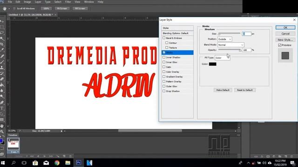The width and height of the screenshot is (298, 167).
Task: Open the Image menu
Action: pos(27,2)
